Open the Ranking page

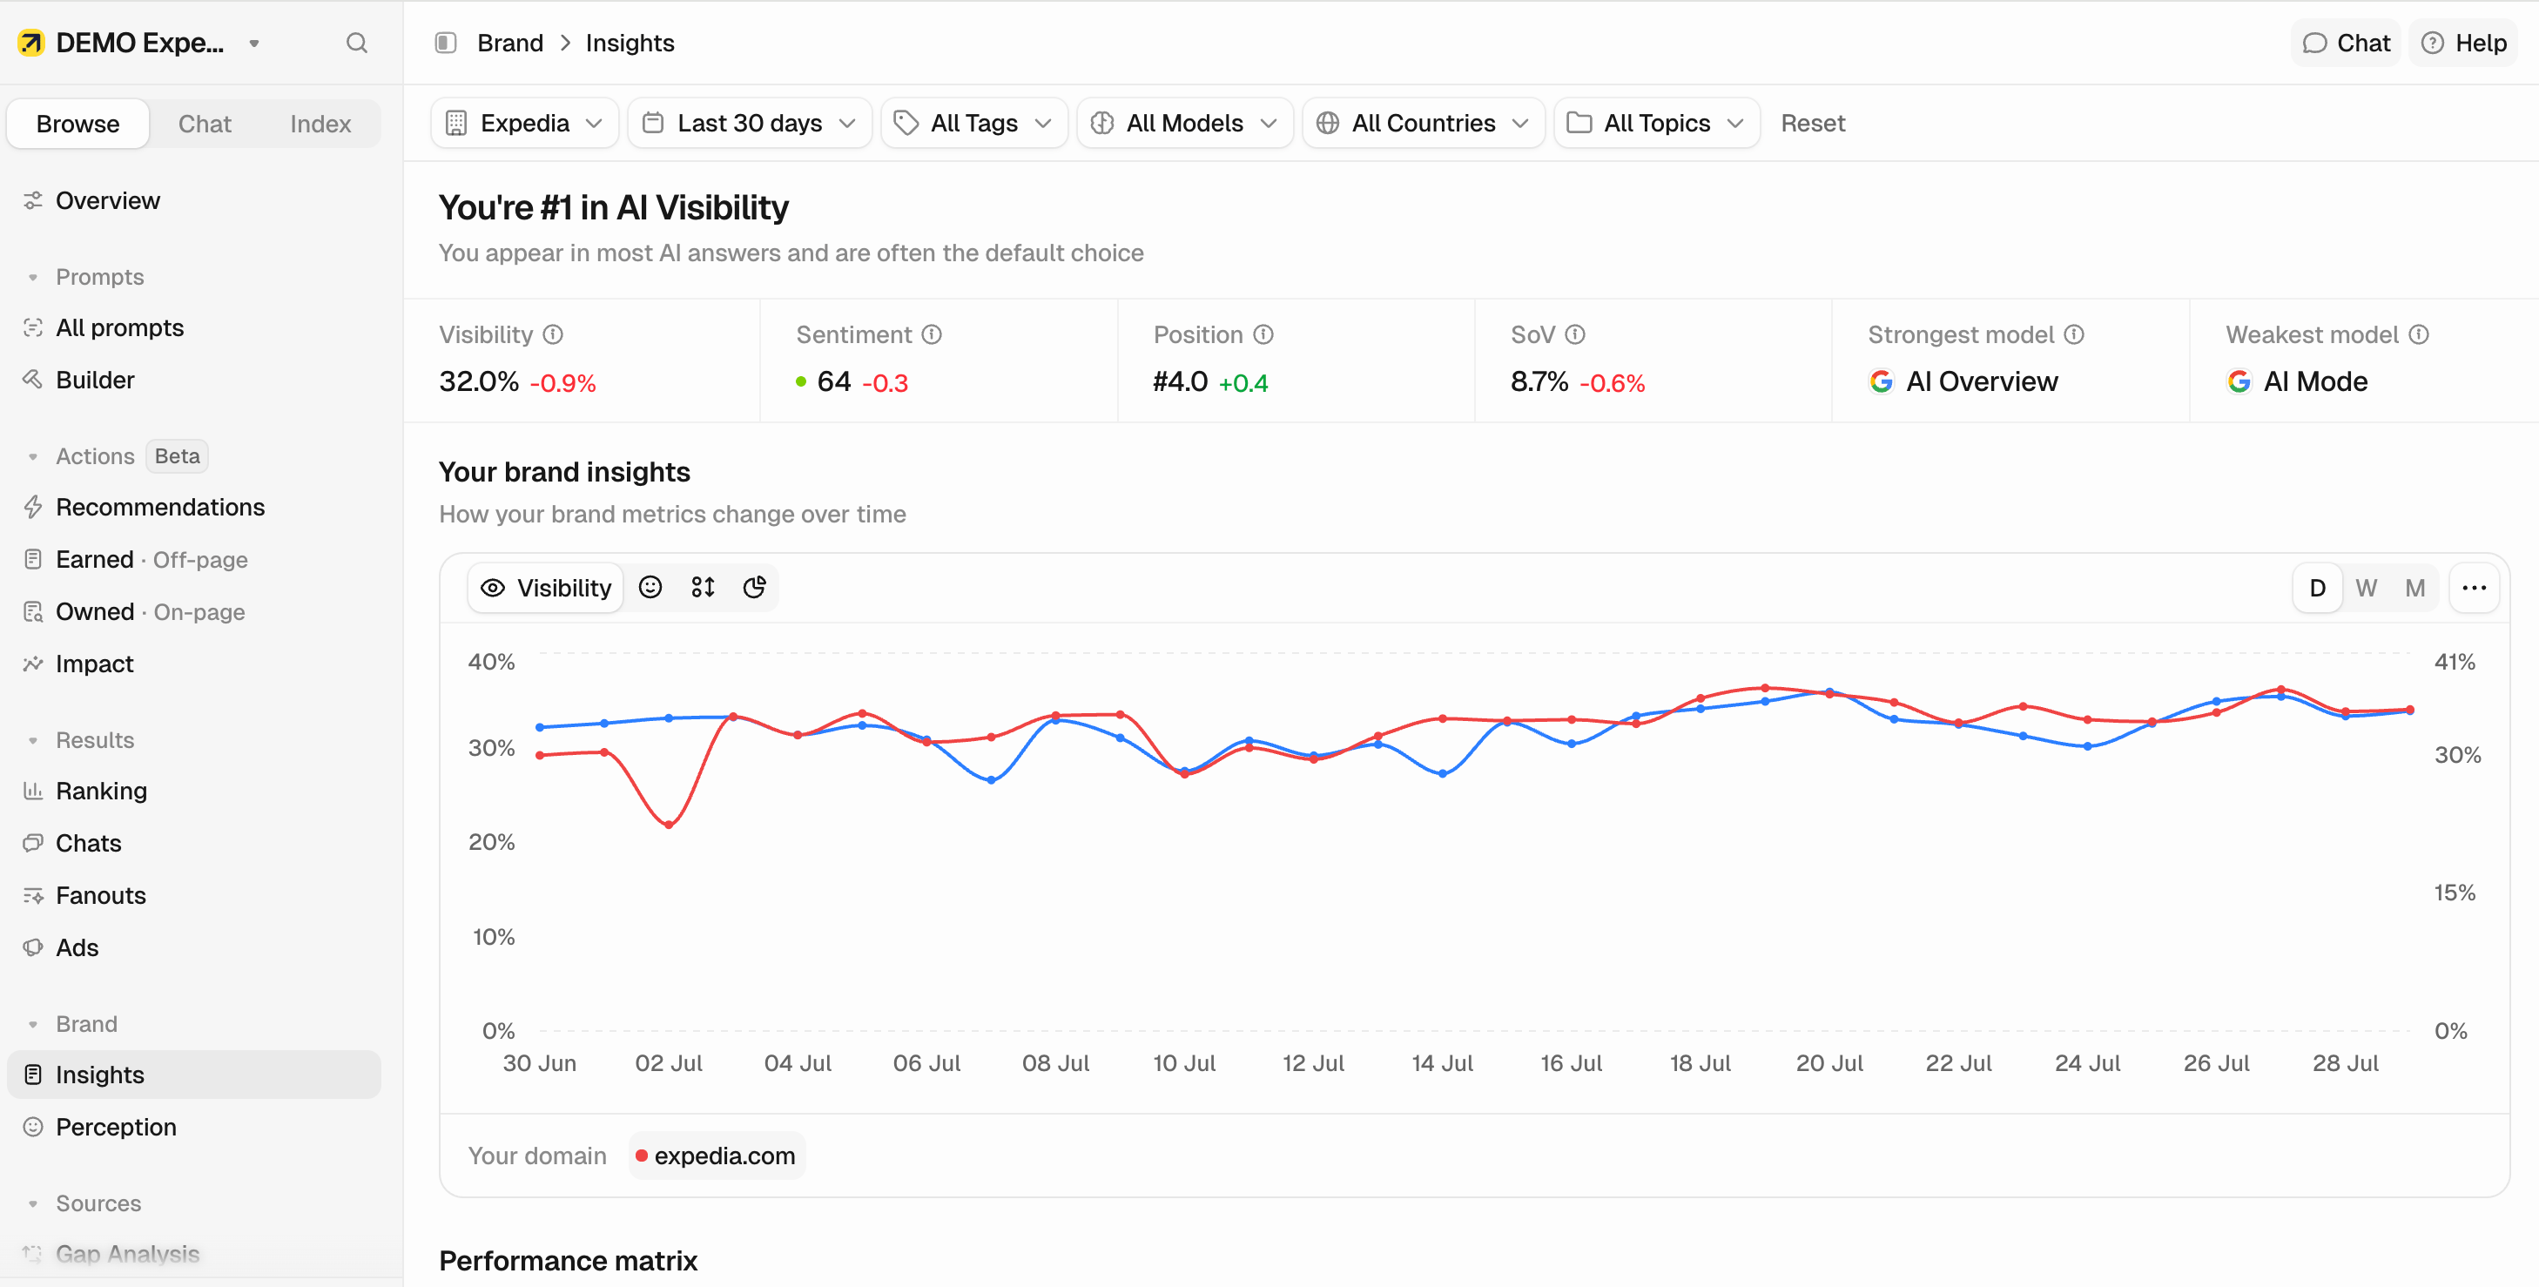coord(194,791)
